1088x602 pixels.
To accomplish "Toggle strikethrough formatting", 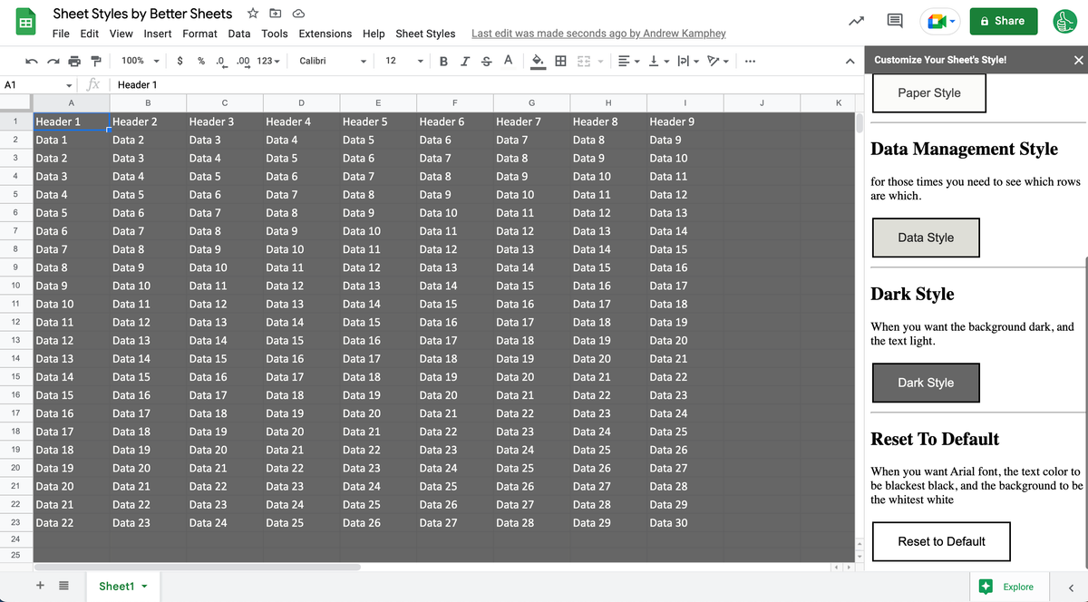I will pyautogui.click(x=486, y=60).
